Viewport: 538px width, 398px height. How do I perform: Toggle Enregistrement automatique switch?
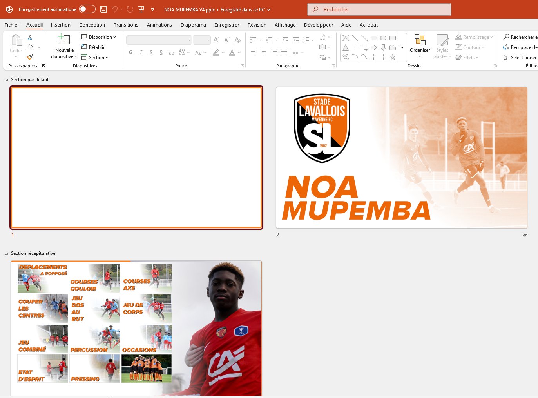[87, 9]
